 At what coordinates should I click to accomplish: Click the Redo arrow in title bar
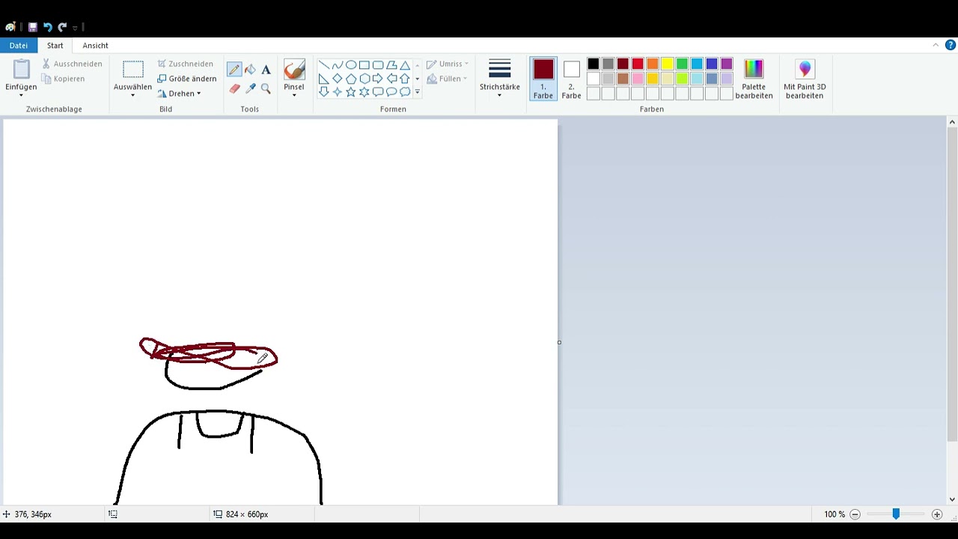pyautogui.click(x=62, y=27)
